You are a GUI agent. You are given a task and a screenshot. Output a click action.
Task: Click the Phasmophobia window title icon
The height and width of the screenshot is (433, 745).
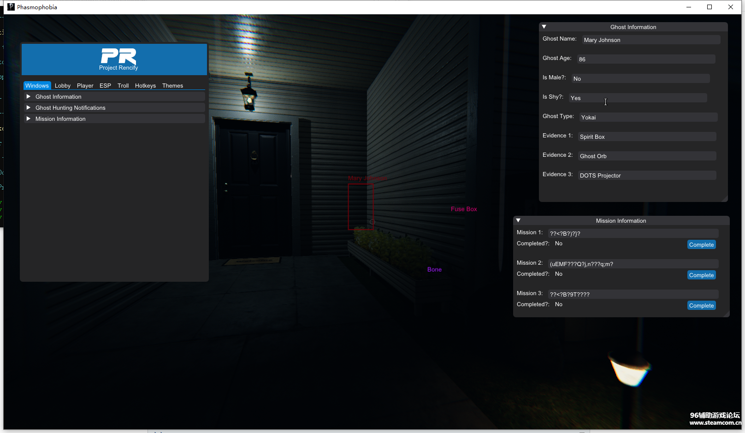point(11,7)
